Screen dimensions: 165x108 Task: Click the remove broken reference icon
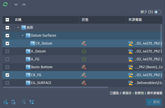(x=6, y=102)
